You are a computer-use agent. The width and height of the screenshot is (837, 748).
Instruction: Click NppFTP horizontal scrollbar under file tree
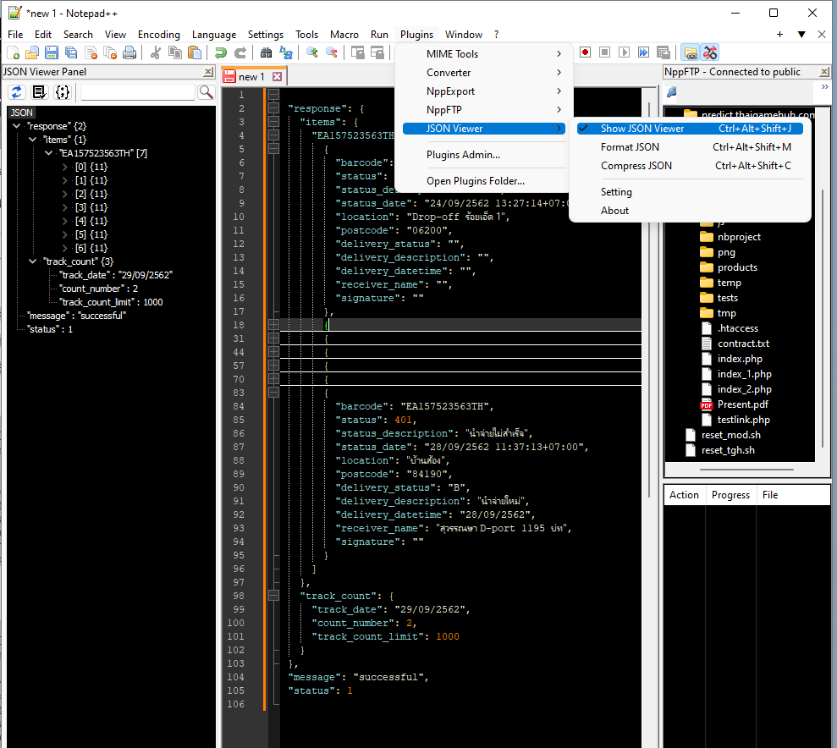pyautogui.click(x=746, y=470)
